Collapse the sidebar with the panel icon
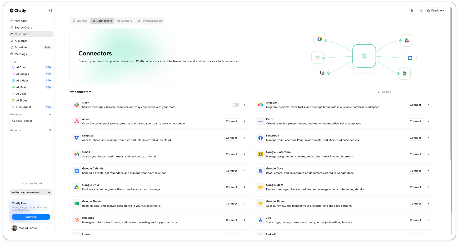The height and width of the screenshot is (244, 459). coord(50,10)
